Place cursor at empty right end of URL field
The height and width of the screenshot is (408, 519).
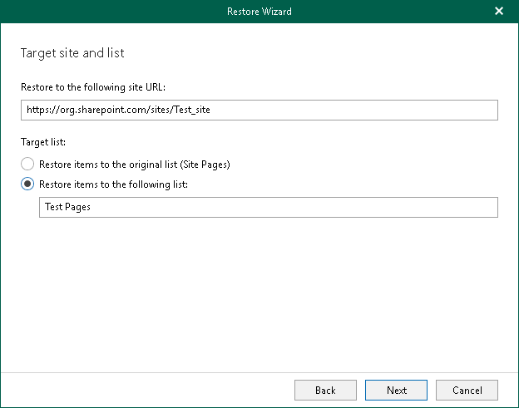point(416,111)
